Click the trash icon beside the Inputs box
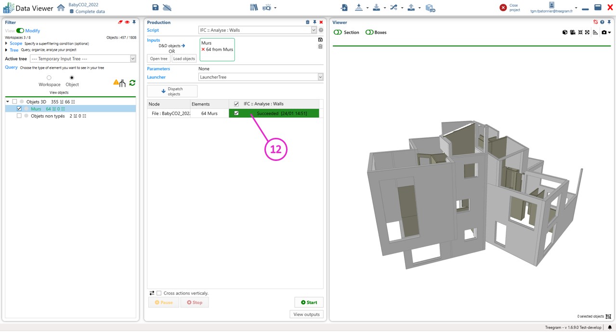616x332 pixels. coord(320,47)
